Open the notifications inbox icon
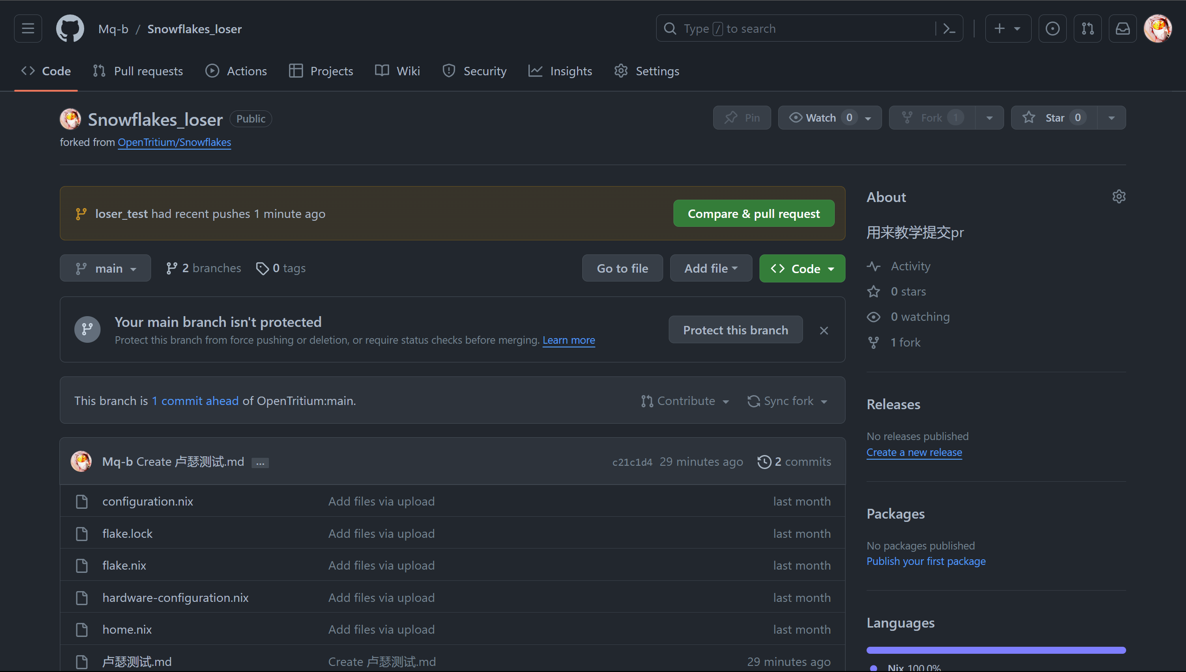 (1123, 29)
